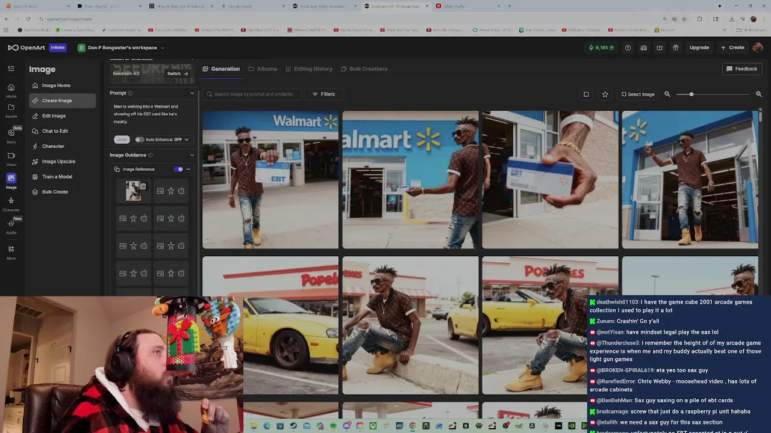Click the Image Guidance info icon
The width and height of the screenshot is (771, 433).
151,155
